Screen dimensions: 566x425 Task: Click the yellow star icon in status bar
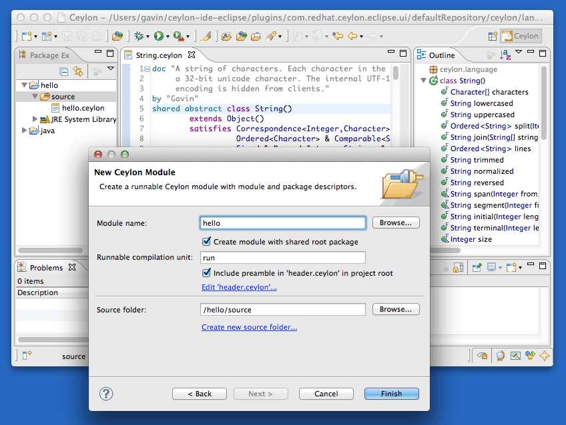pos(545,356)
